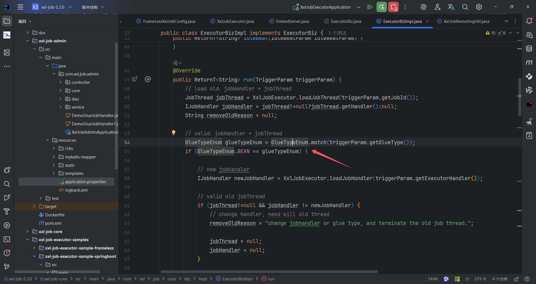
Task: Expand the controller package
Action: (x=61, y=82)
